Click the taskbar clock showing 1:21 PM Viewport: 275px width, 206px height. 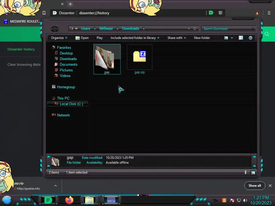point(261,200)
